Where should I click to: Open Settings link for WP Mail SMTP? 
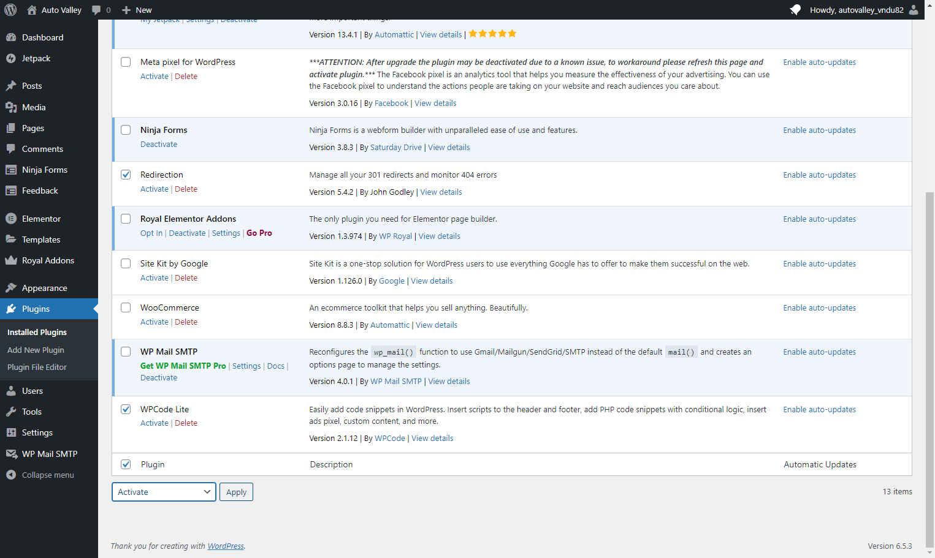pos(246,366)
